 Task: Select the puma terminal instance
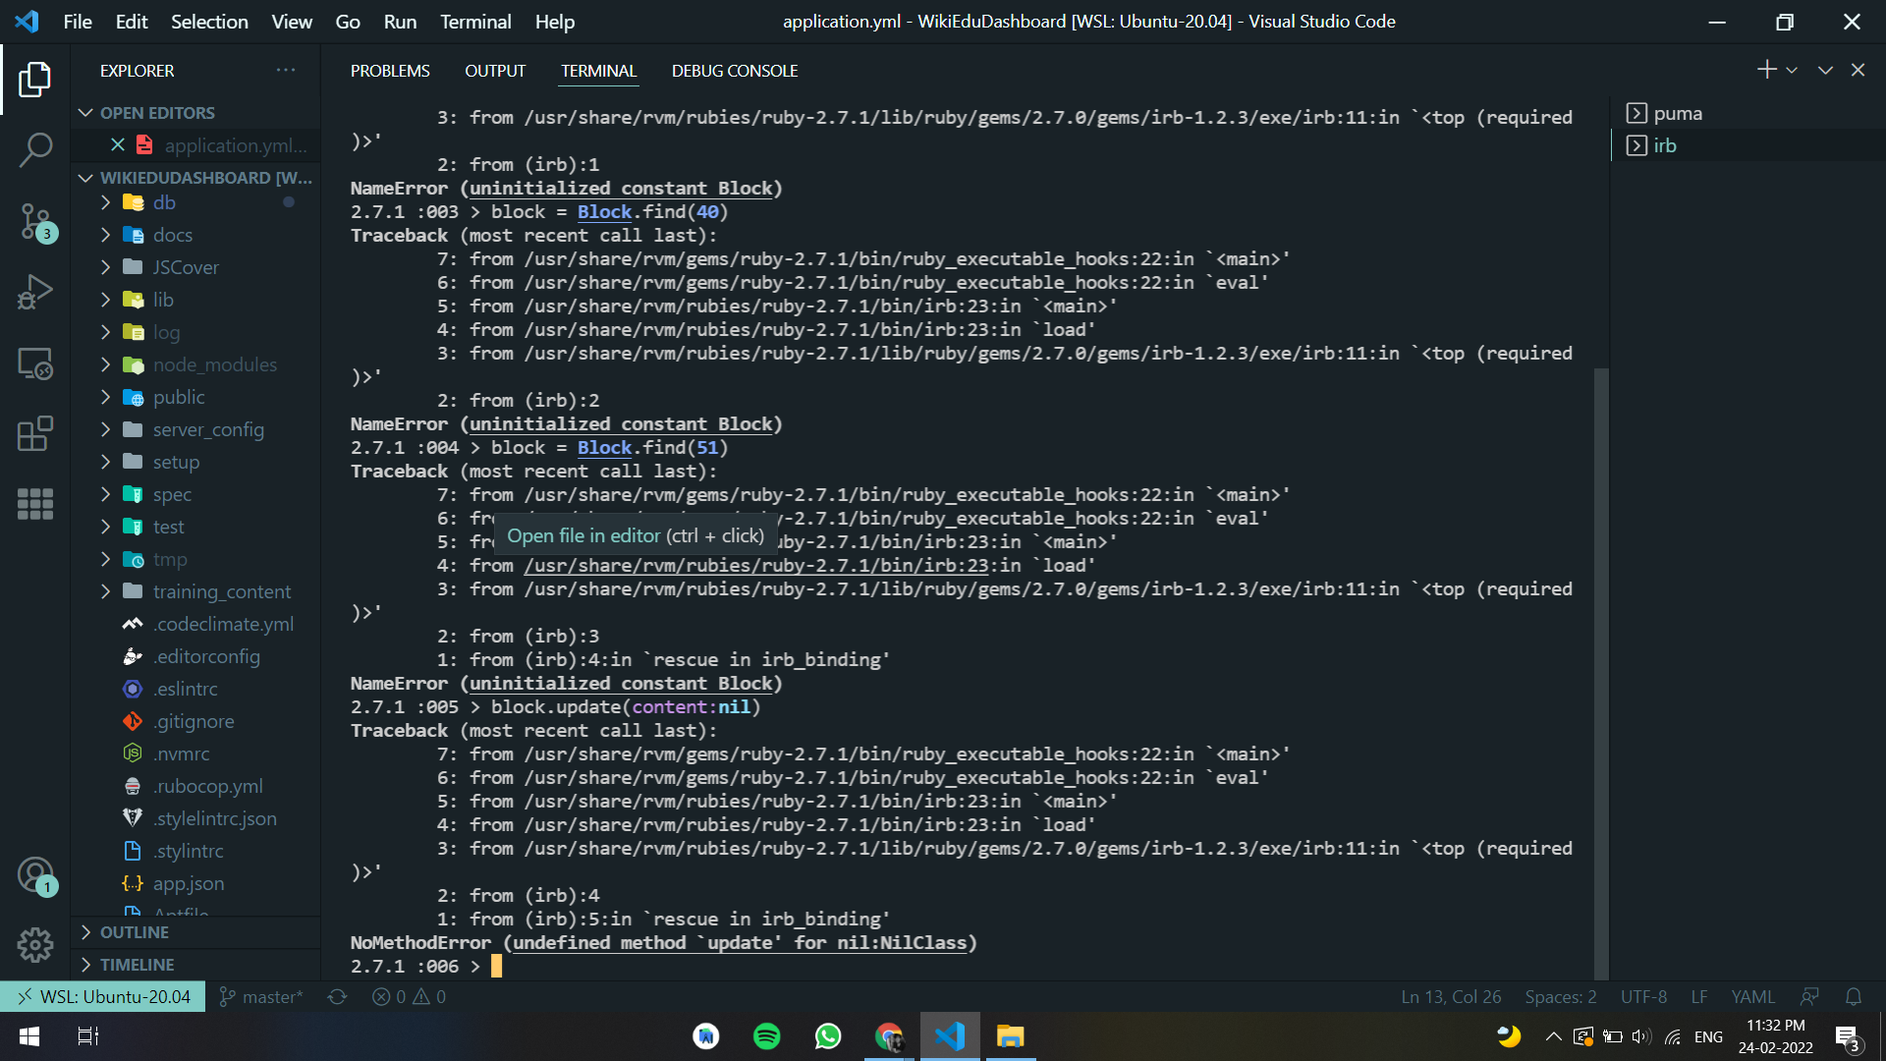[1677, 114]
